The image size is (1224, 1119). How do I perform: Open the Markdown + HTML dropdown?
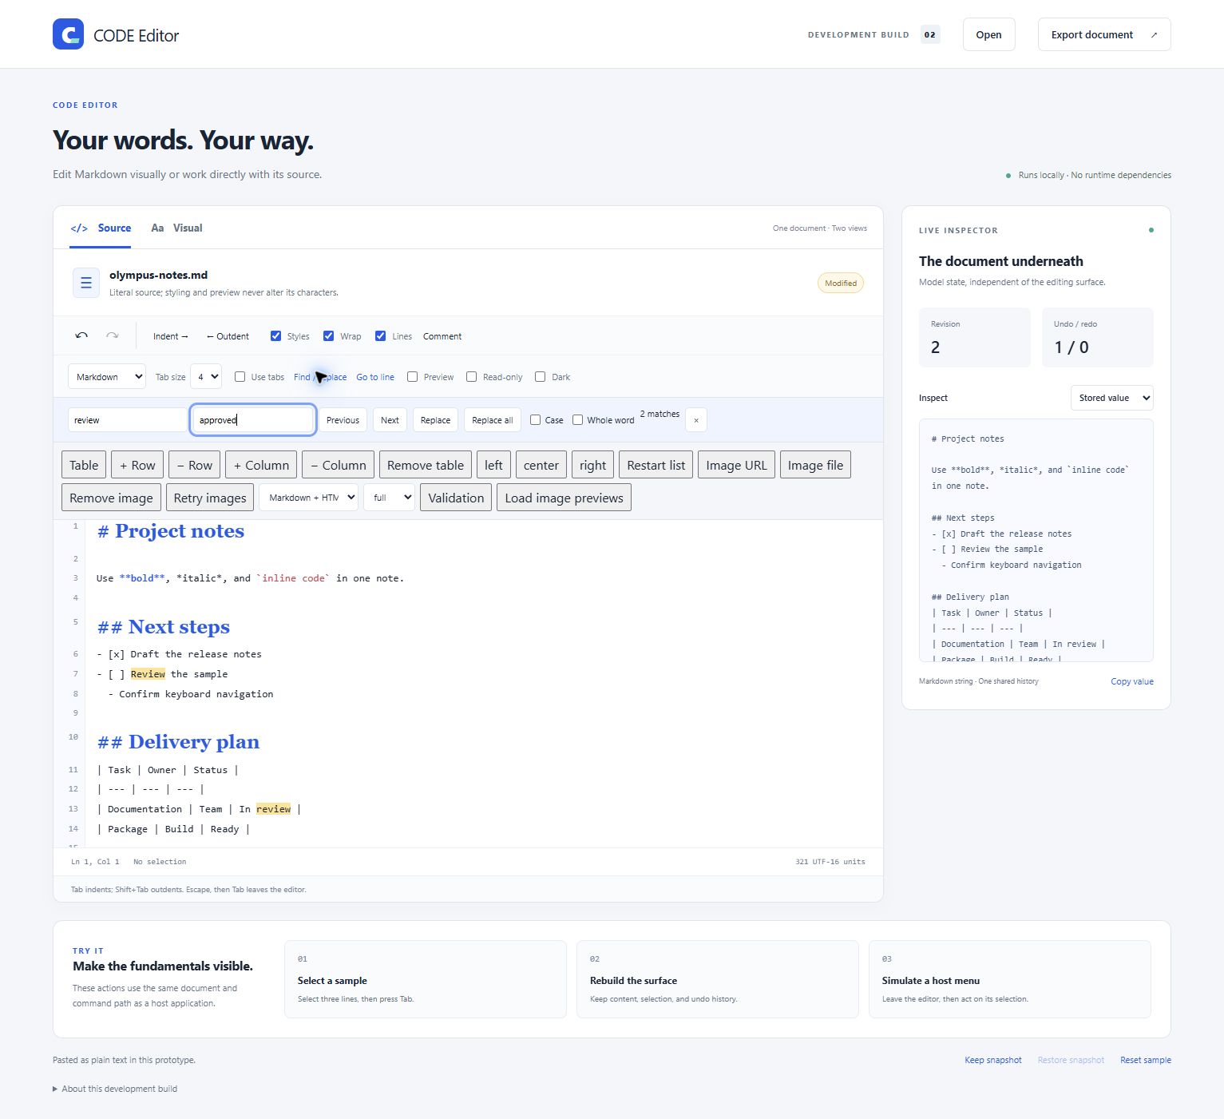pos(308,498)
